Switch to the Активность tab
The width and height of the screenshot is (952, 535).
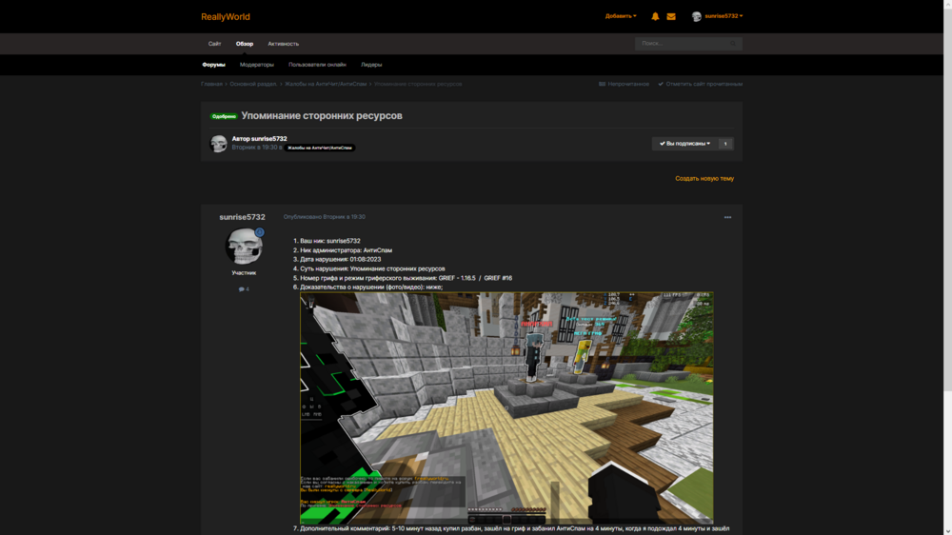[x=284, y=44]
